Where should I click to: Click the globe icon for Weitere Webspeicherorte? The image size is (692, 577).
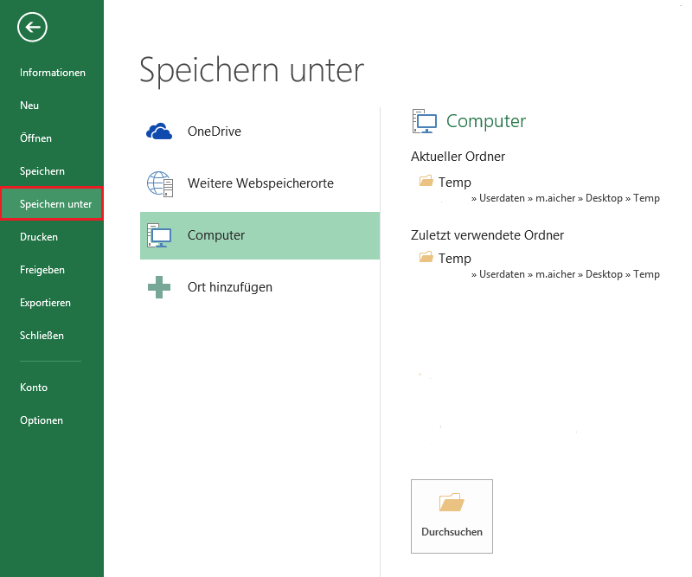160,183
